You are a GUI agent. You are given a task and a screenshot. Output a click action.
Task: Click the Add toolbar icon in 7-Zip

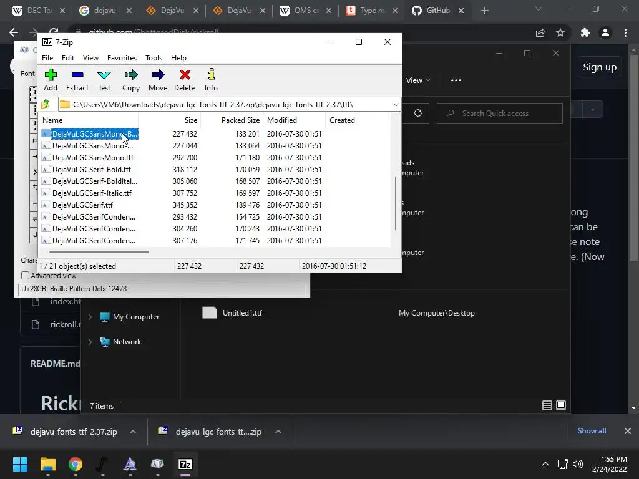coord(51,80)
